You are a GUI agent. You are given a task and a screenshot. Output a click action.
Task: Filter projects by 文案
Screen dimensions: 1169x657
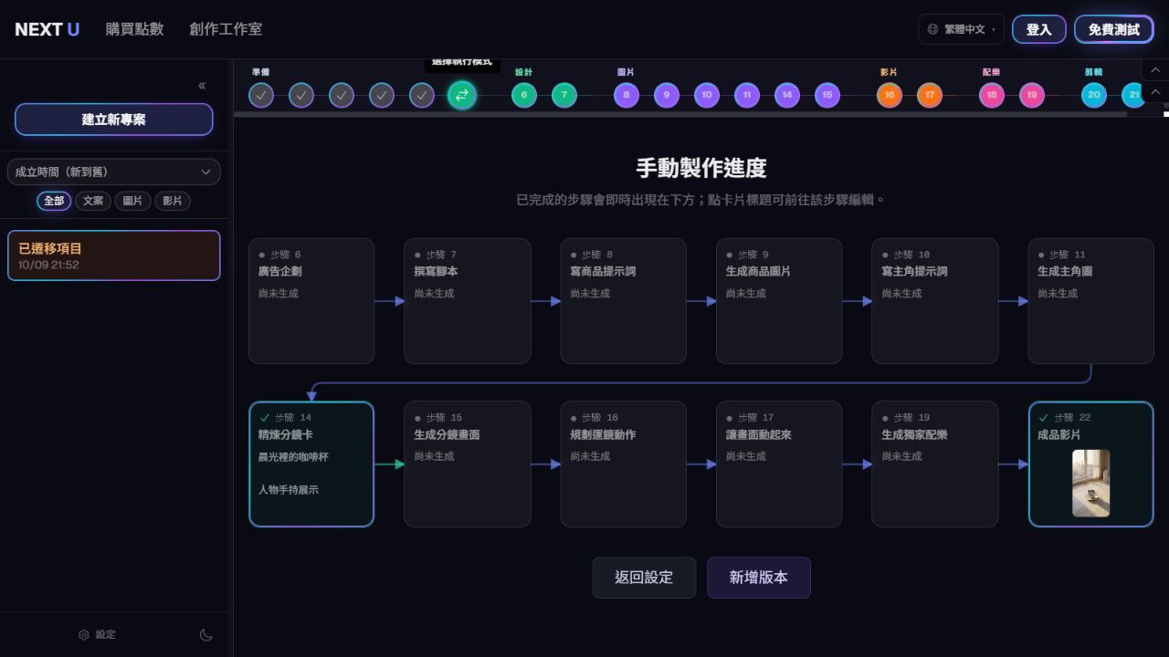93,201
